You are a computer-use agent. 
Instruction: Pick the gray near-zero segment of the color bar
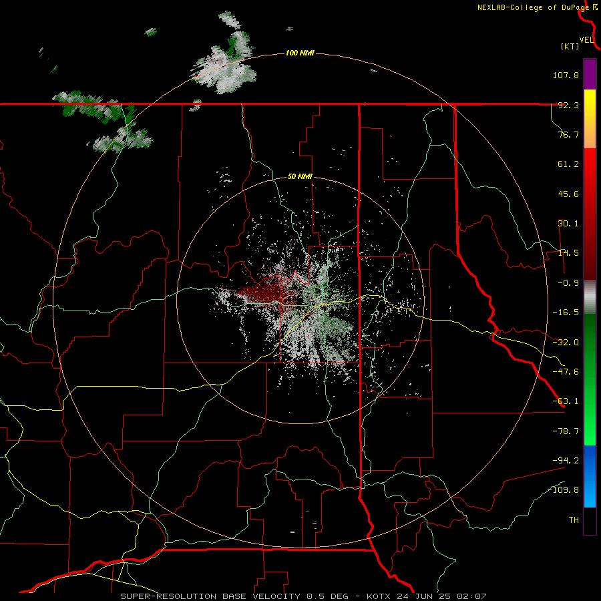[x=590, y=297]
